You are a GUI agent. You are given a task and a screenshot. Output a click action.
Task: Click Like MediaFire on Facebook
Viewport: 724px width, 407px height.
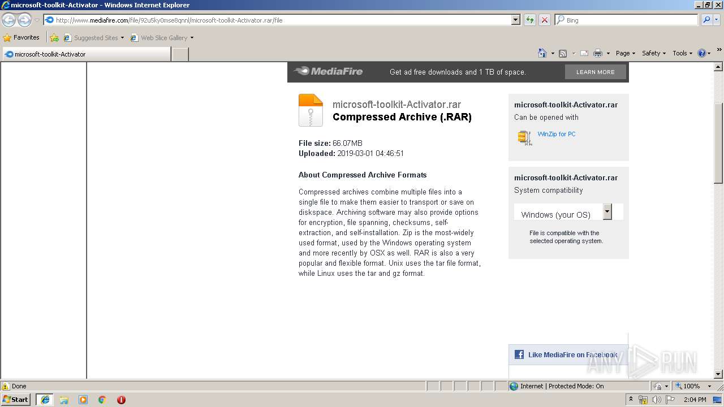[572, 355]
